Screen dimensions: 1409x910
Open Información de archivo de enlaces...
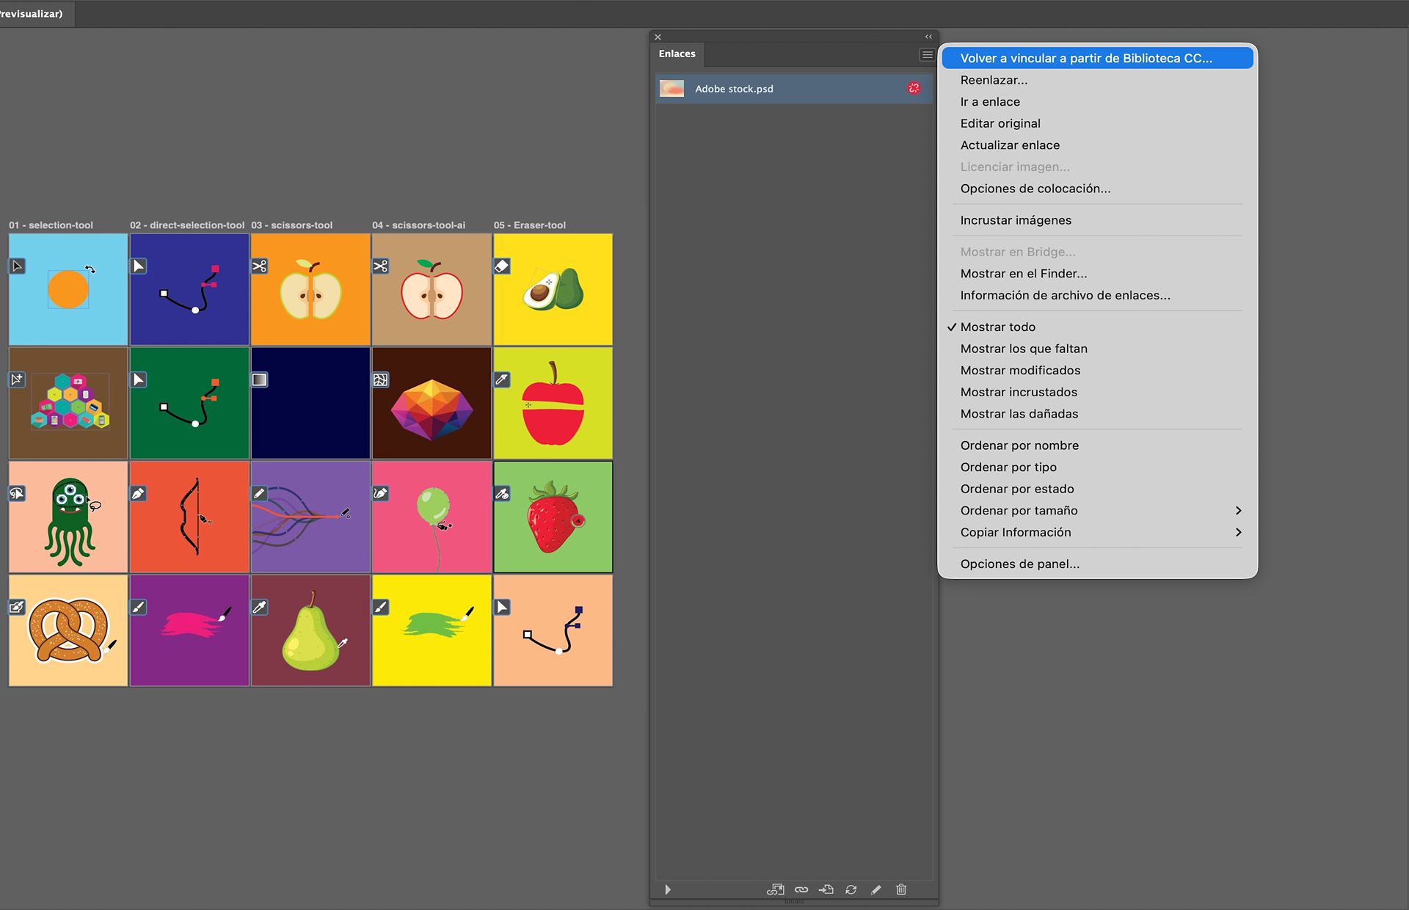[1097, 295]
